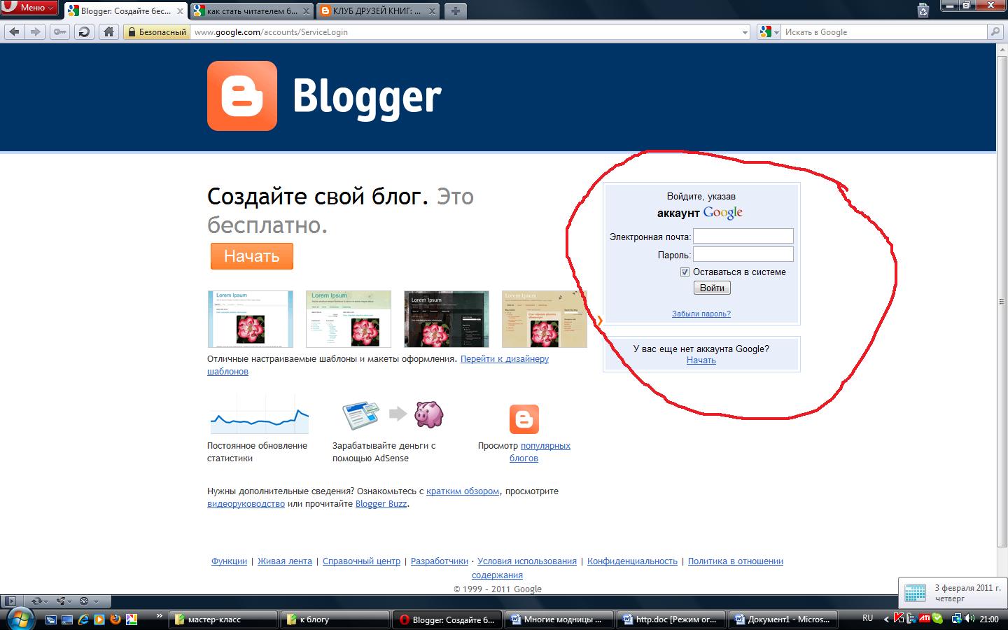Click the Войти sign-in button
Image resolution: width=1008 pixels, height=630 pixels.
pyautogui.click(x=712, y=288)
